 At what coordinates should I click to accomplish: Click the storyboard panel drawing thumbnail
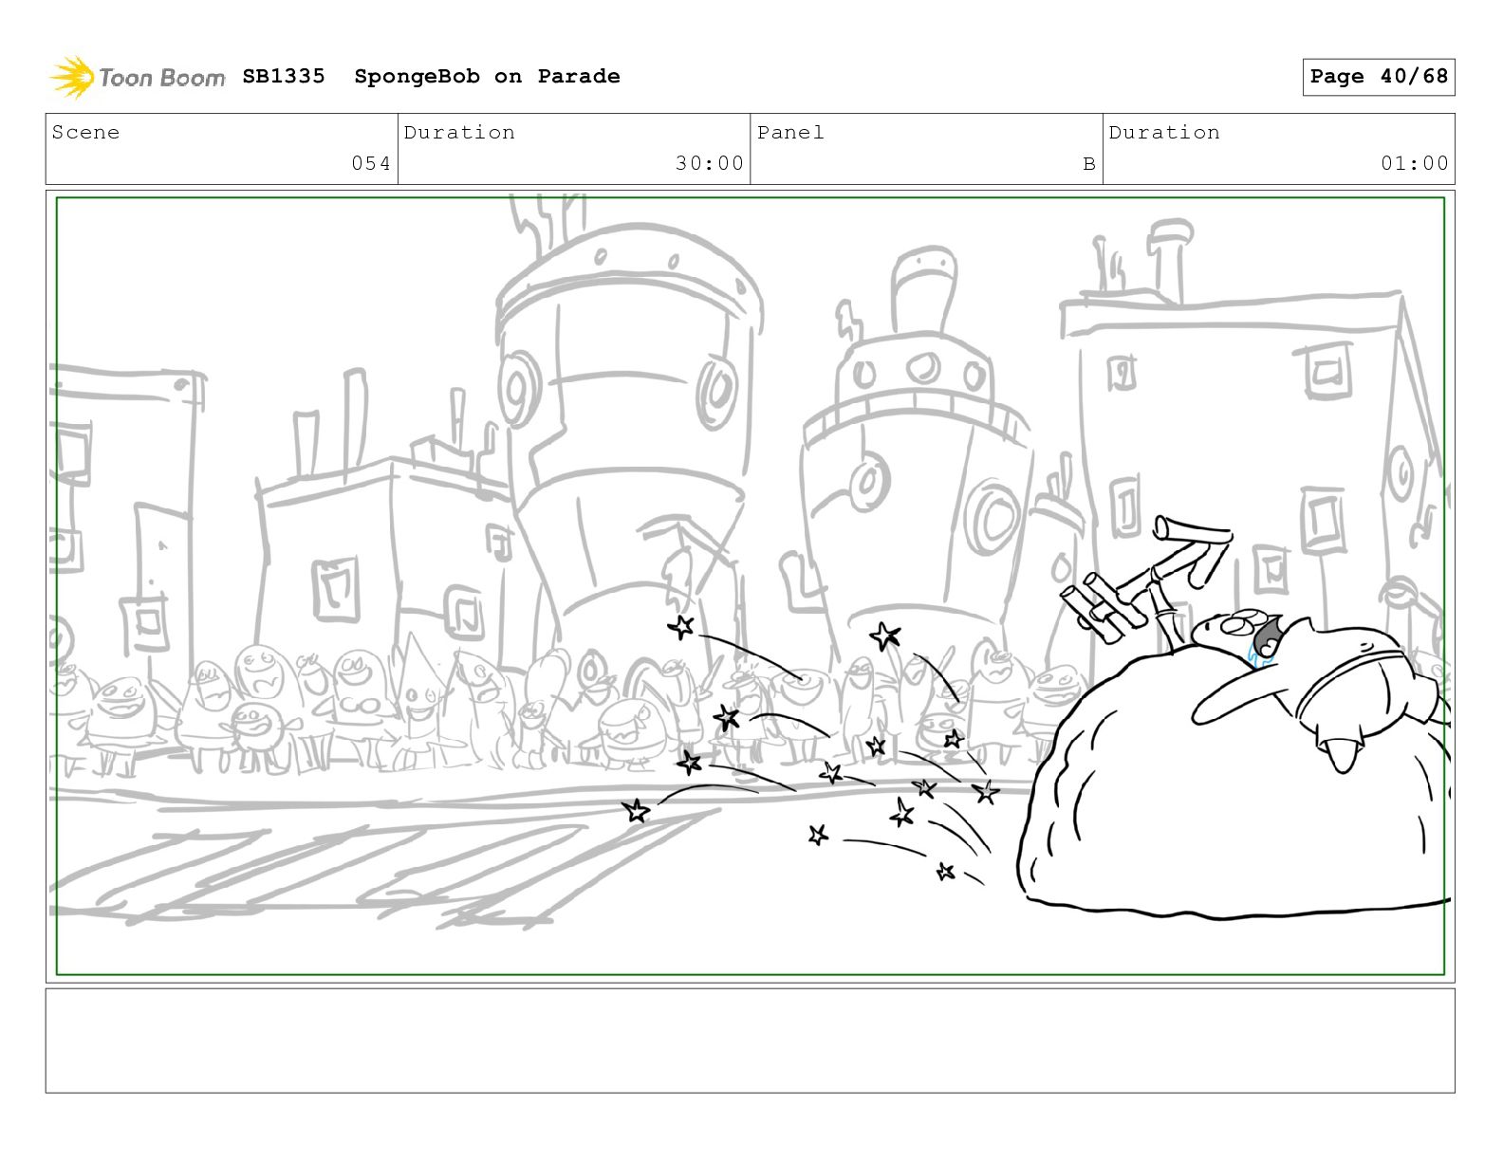click(750, 586)
